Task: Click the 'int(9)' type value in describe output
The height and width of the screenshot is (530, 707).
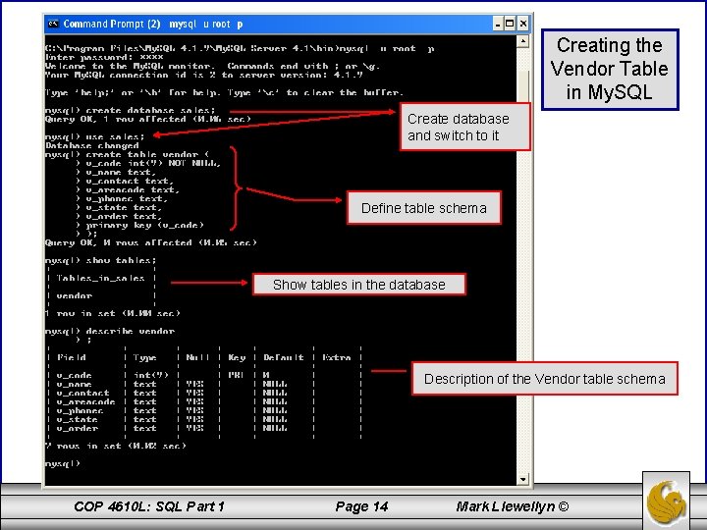Action: coord(150,375)
